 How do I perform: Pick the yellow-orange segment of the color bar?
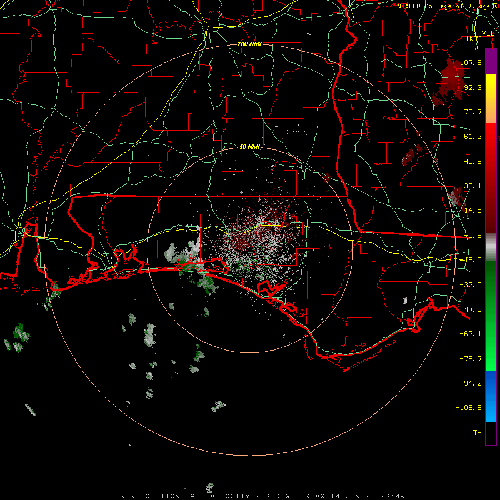(491, 99)
